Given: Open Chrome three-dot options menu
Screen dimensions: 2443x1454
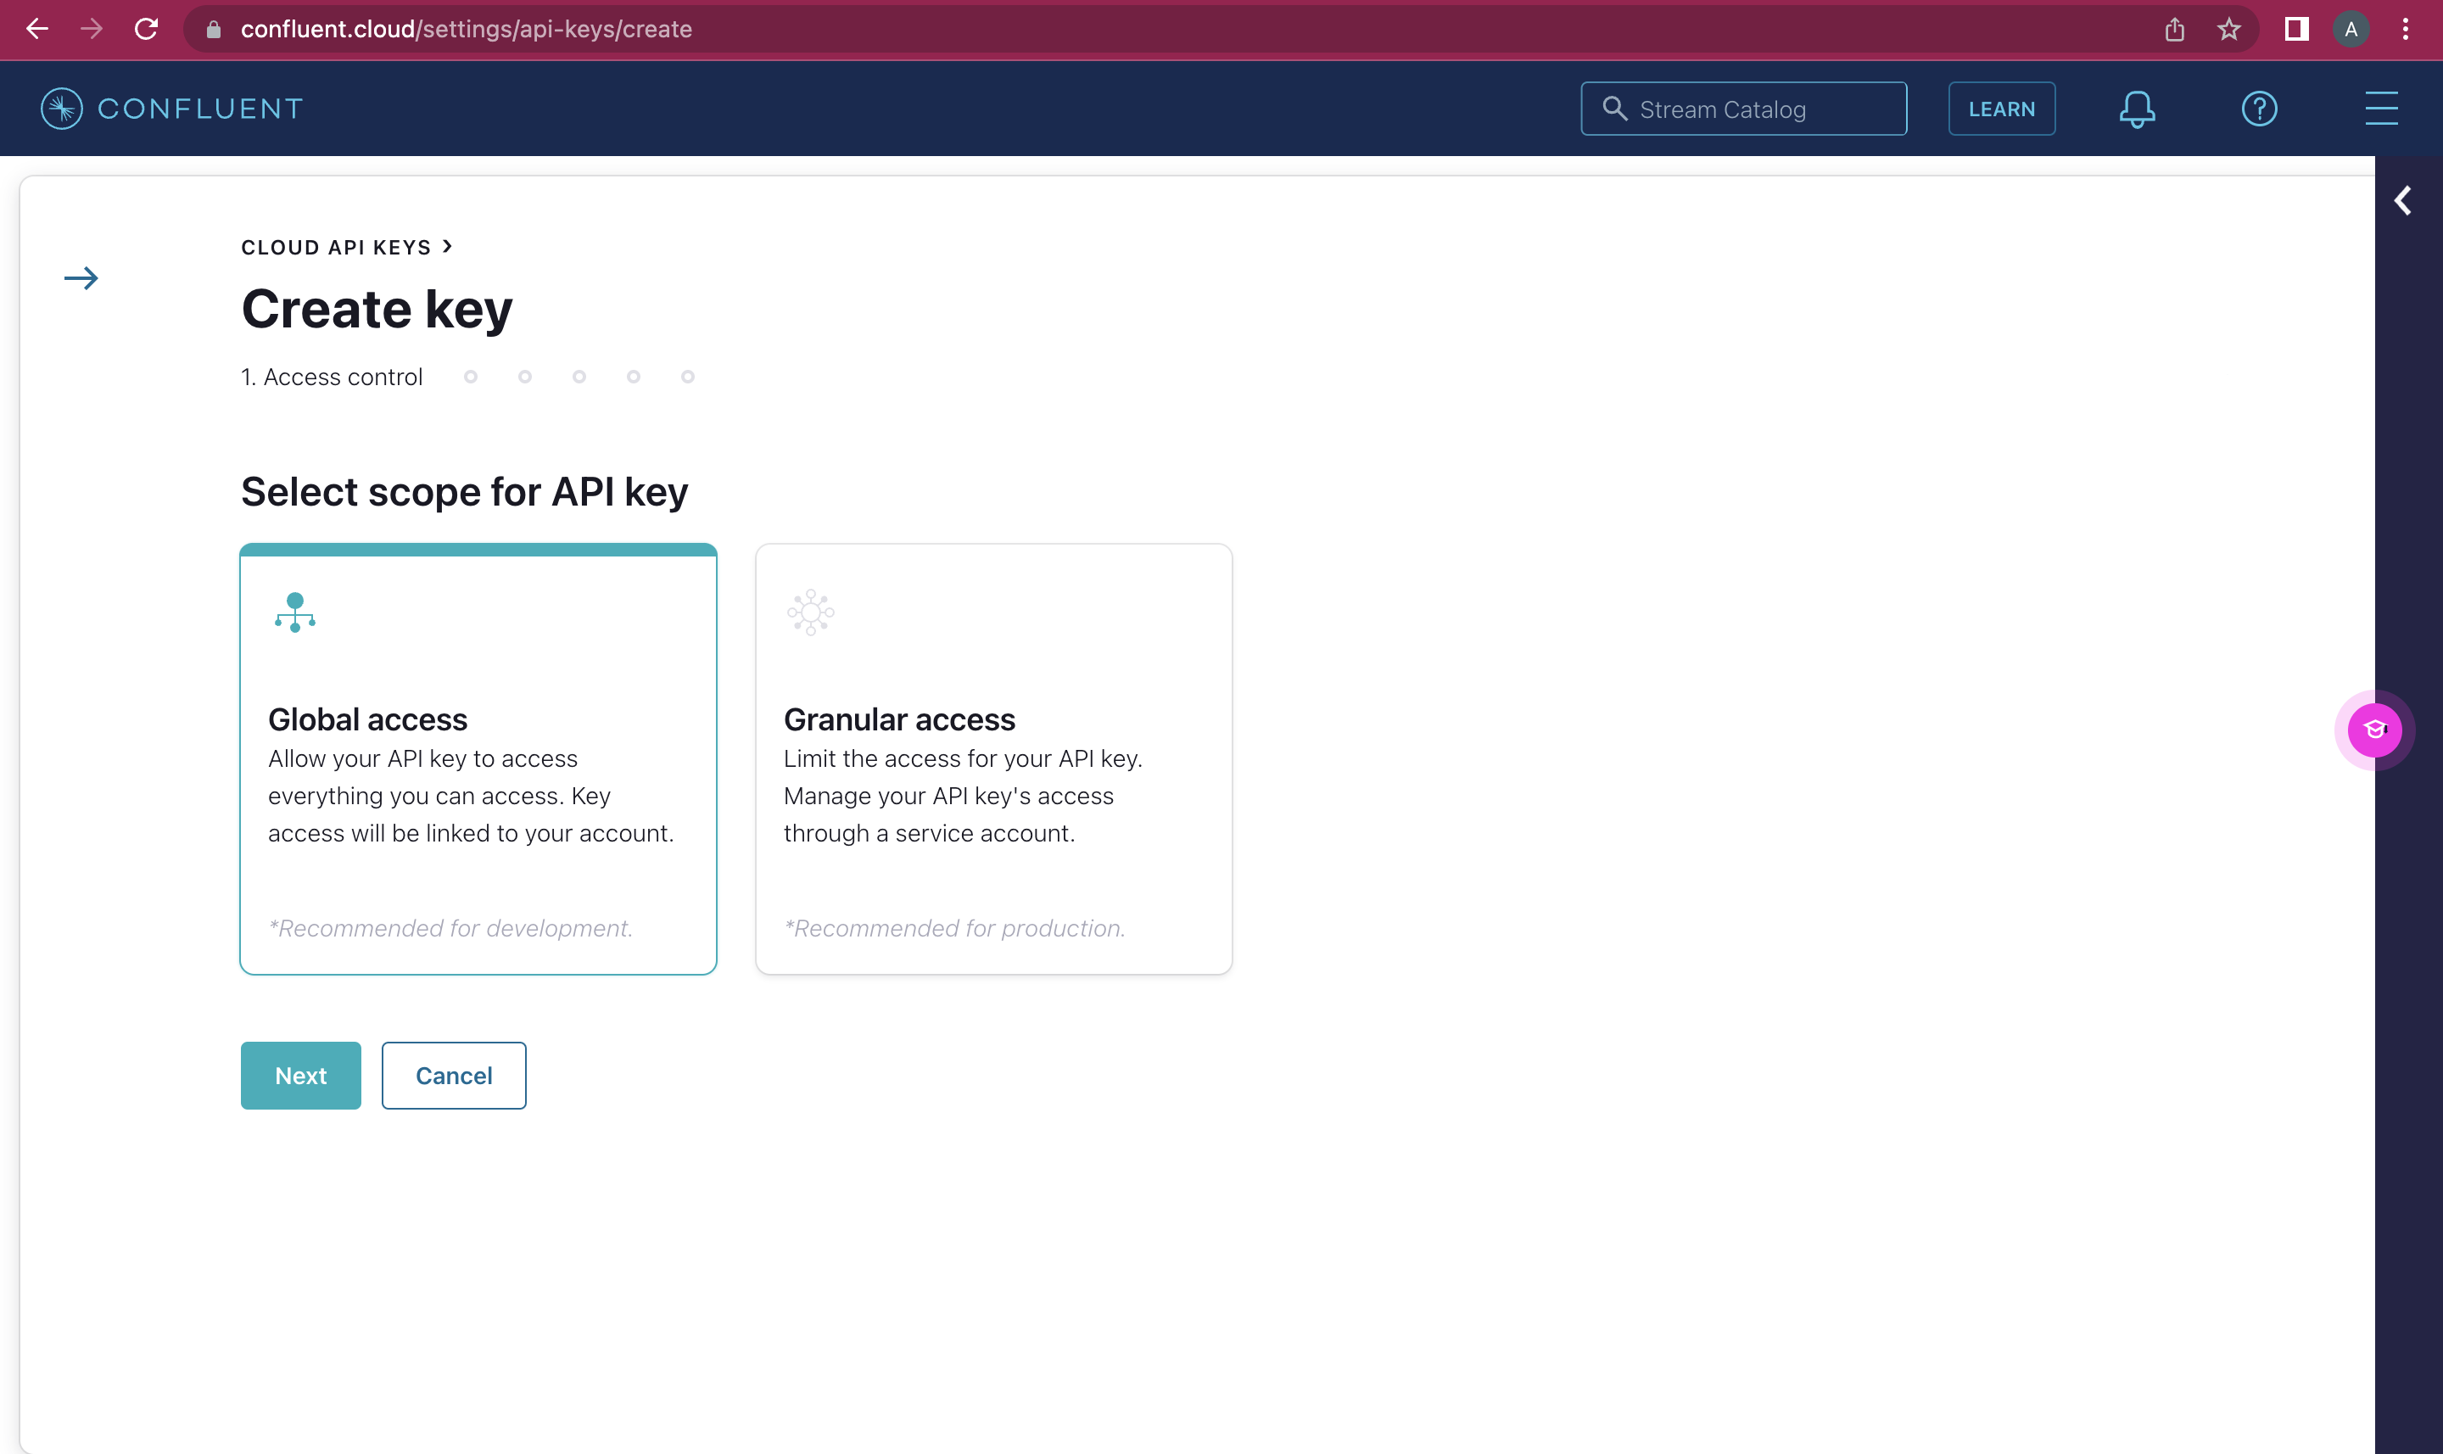Looking at the screenshot, I should 2405,30.
